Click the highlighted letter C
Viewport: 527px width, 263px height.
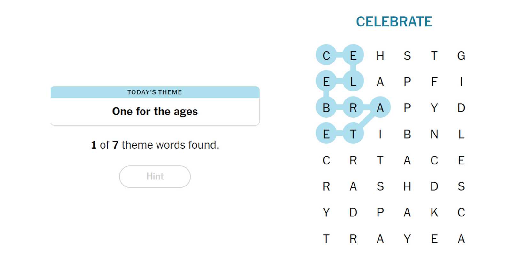(326, 56)
